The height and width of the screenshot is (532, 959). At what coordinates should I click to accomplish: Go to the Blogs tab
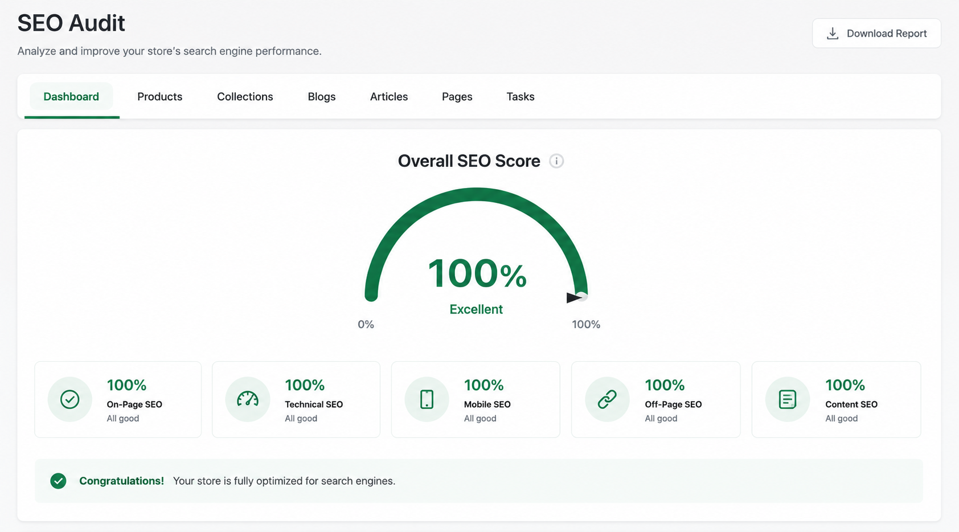[x=322, y=97]
